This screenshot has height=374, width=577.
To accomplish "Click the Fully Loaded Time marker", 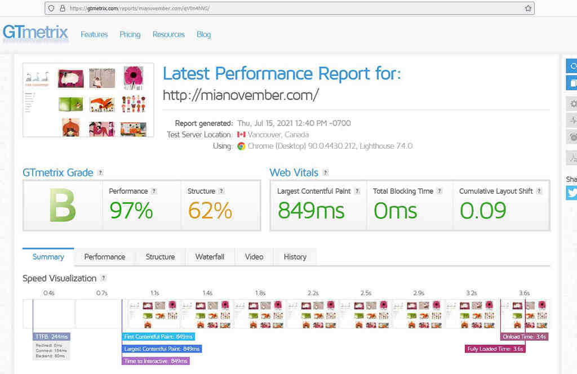I will pyautogui.click(x=495, y=349).
